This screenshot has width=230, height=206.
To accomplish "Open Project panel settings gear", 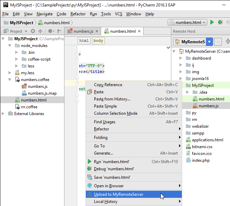I will [51, 31].
